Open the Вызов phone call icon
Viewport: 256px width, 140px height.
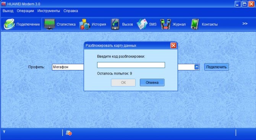pos(115,24)
